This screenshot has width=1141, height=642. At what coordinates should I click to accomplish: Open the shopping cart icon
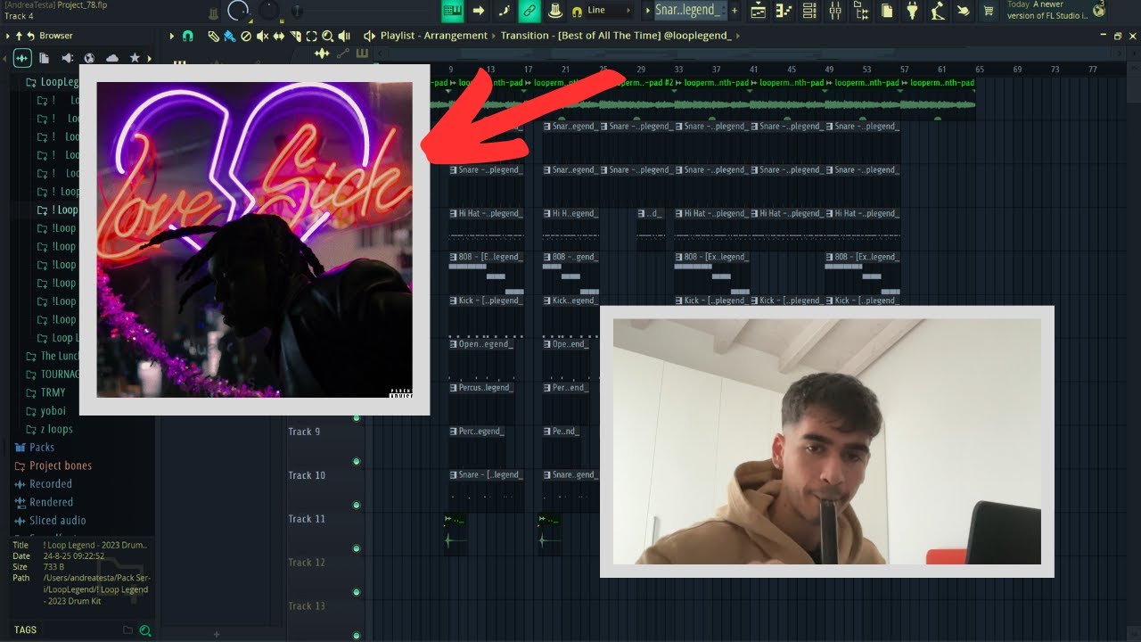989,11
